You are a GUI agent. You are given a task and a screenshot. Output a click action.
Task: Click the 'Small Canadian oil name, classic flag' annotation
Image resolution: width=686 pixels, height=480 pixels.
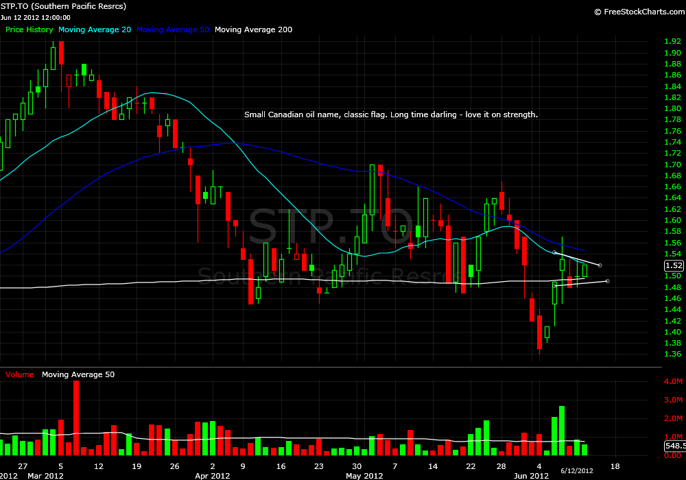[391, 115]
